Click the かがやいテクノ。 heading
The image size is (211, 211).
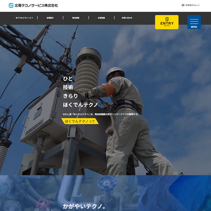[84, 206]
